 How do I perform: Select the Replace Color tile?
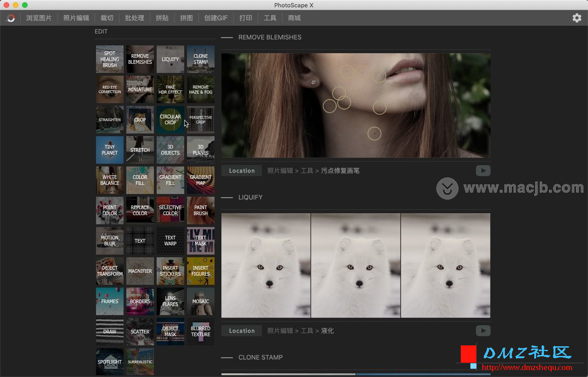coord(140,211)
